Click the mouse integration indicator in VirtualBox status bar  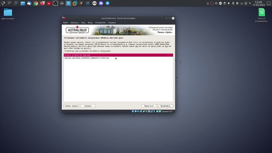pyautogui.click(x=157, y=111)
